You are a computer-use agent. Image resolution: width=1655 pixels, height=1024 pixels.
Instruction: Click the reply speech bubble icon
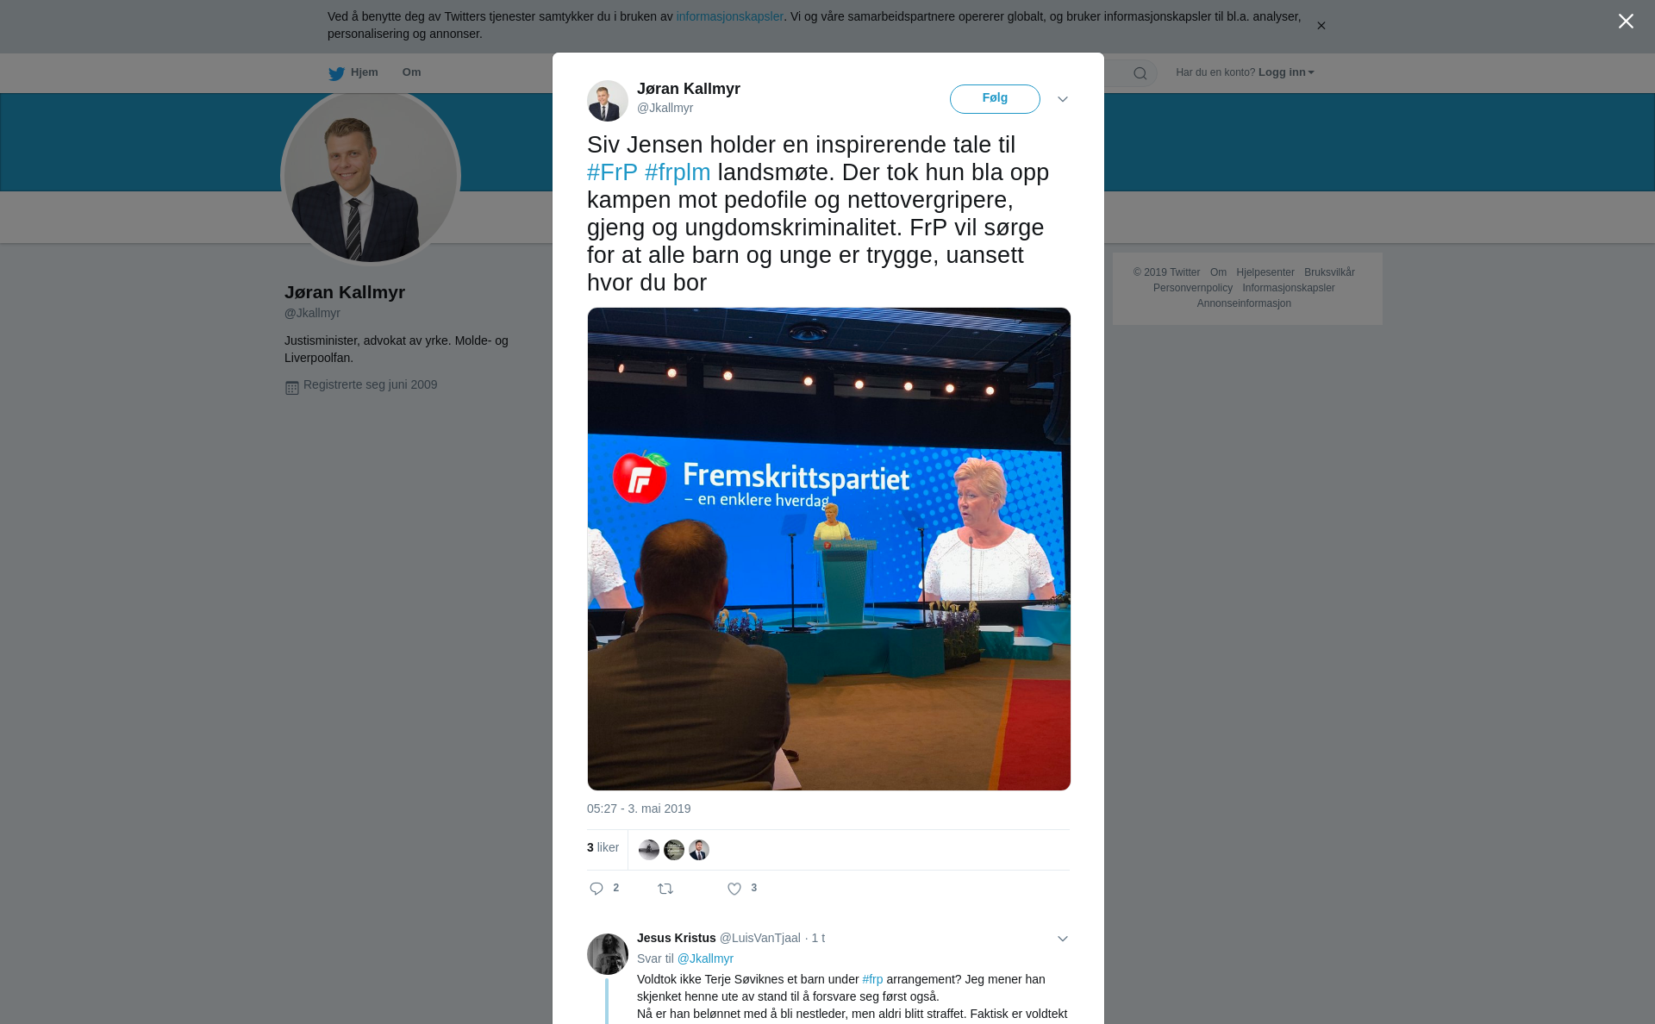click(596, 889)
